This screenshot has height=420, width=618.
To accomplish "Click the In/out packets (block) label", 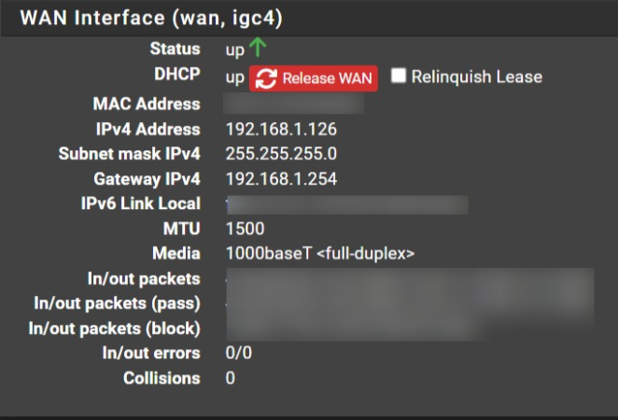I will (x=114, y=329).
